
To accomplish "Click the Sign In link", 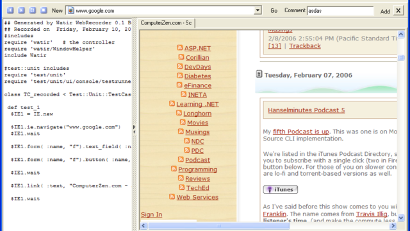I will pos(151,214).
